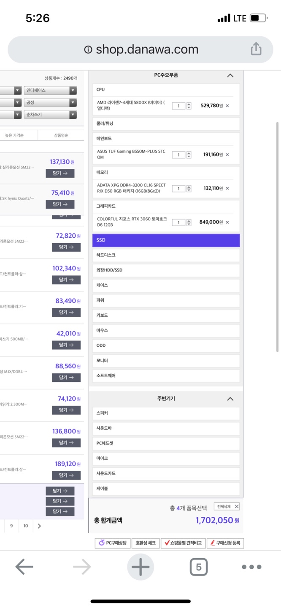
Task: Add the 136,800원 product with 담기
Action: [66, 442]
